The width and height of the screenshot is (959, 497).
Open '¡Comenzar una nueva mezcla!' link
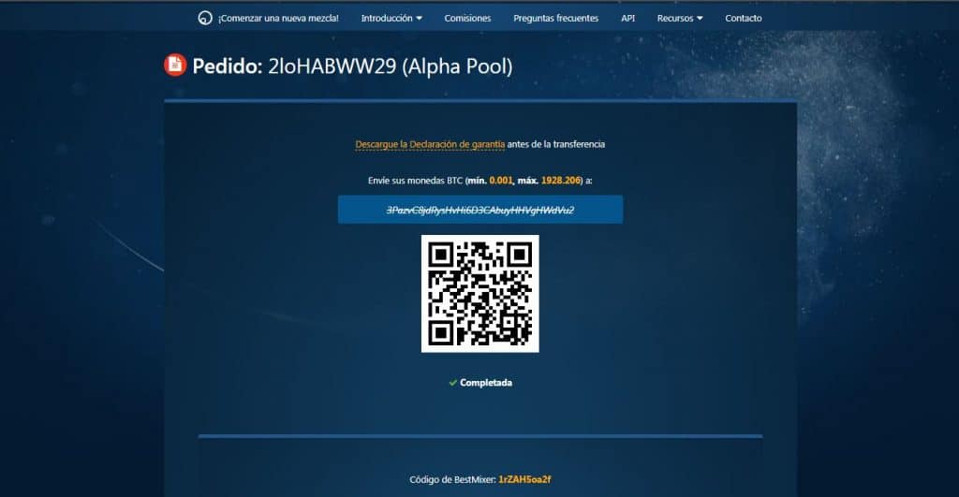278,19
